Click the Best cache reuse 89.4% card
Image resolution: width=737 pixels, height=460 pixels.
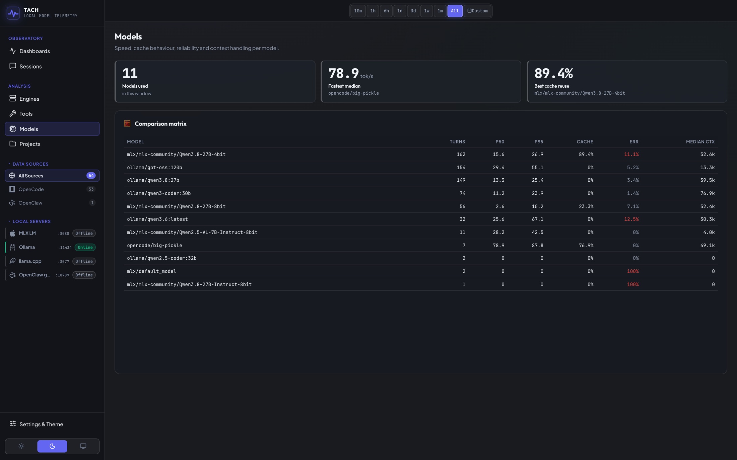(627, 81)
